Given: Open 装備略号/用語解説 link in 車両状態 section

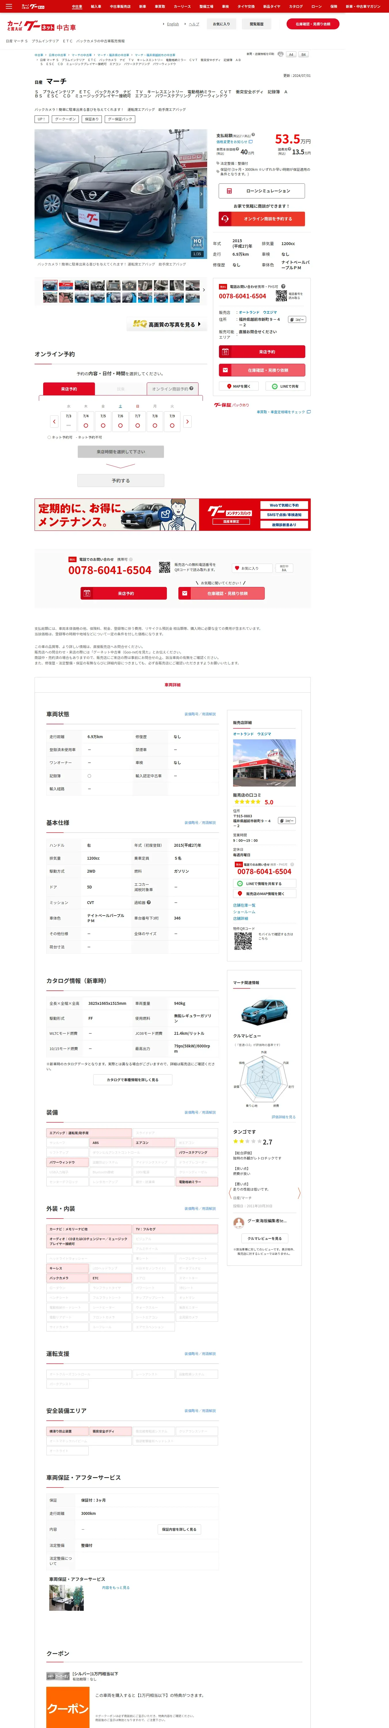Looking at the screenshot, I should coord(200,715).
